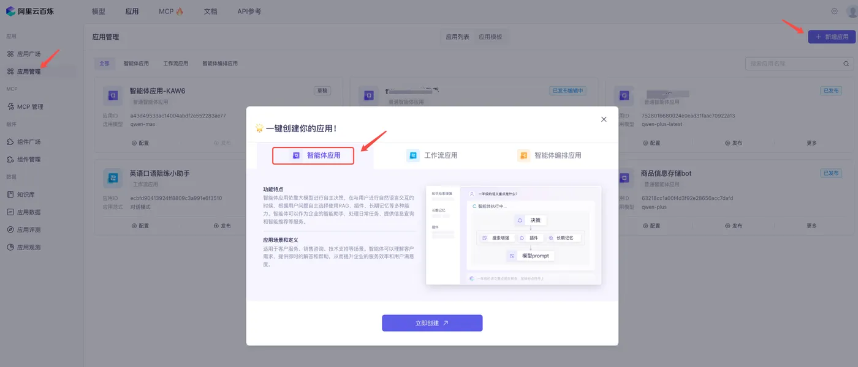The image size is (858, 367).
Task: Click the 组件管理 sidebar icon
Action: click(x=10, y=160)
